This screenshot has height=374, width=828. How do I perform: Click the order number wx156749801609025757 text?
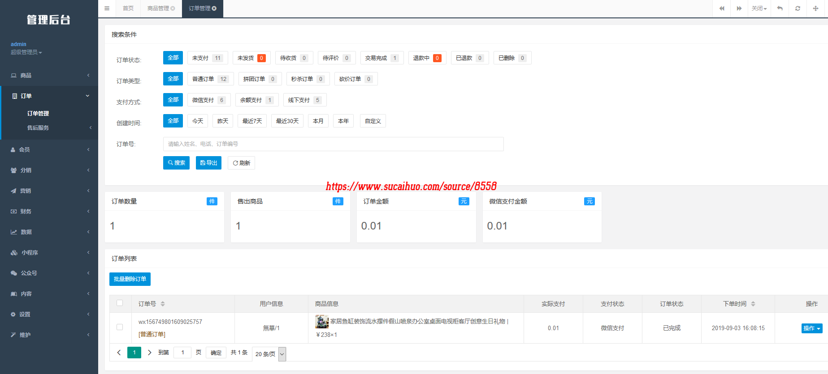[x=170, y=322]
